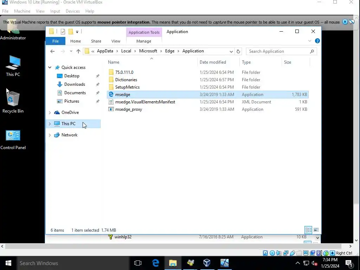Expand the ribbon with the chevron
This screenshot has width=360, height=270.
309,41
